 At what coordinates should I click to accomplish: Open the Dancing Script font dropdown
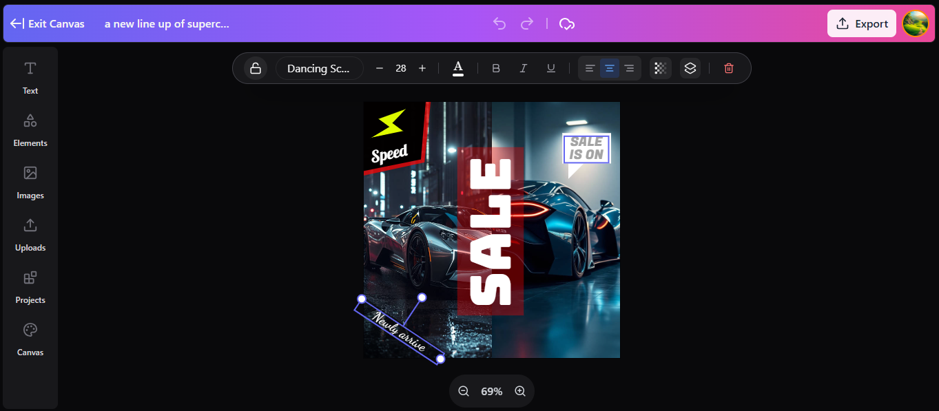pos(320,68)
